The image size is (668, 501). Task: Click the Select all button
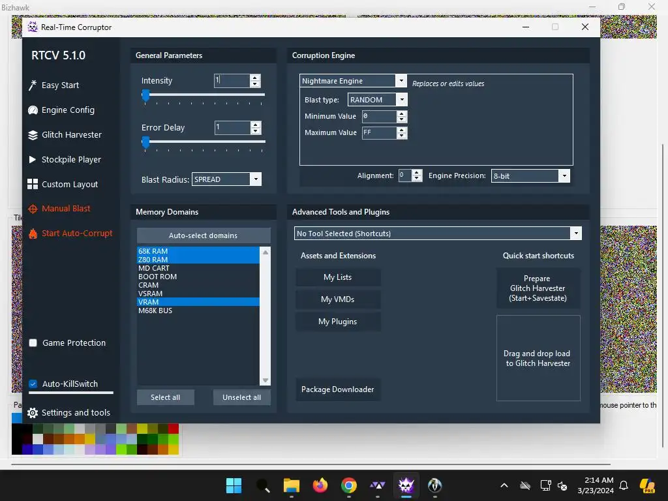point(165,397)
